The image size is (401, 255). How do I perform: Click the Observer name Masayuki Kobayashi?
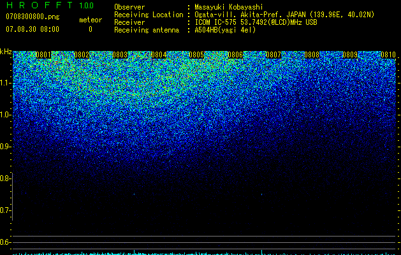(x=229, y=7)
